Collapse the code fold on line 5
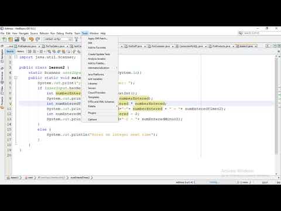Screen dimensions: 281x211 click(x=16, y=78)
